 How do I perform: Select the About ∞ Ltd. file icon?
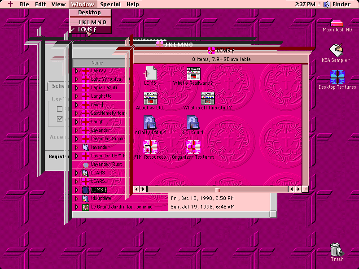pos(150,98)
